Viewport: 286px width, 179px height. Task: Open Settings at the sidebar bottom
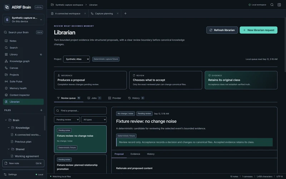coord(11,174)
